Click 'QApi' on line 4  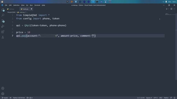[27, 26]
